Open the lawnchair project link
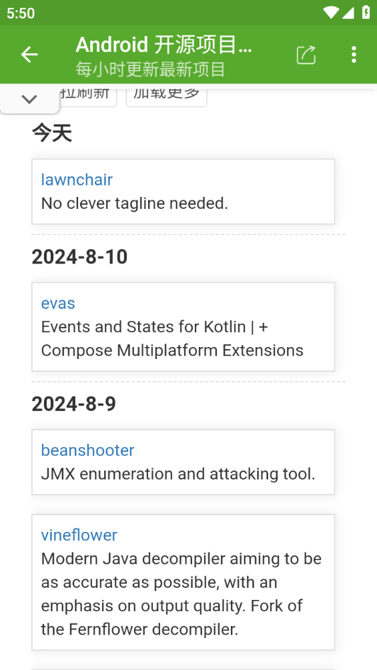Image resolution: width=377 pixels, height=670 pixels. (x=77, y=180)
